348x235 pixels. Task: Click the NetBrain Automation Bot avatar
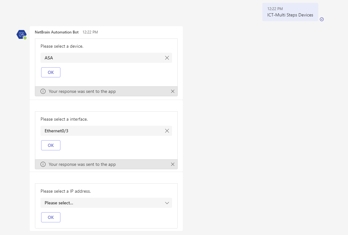21,34
